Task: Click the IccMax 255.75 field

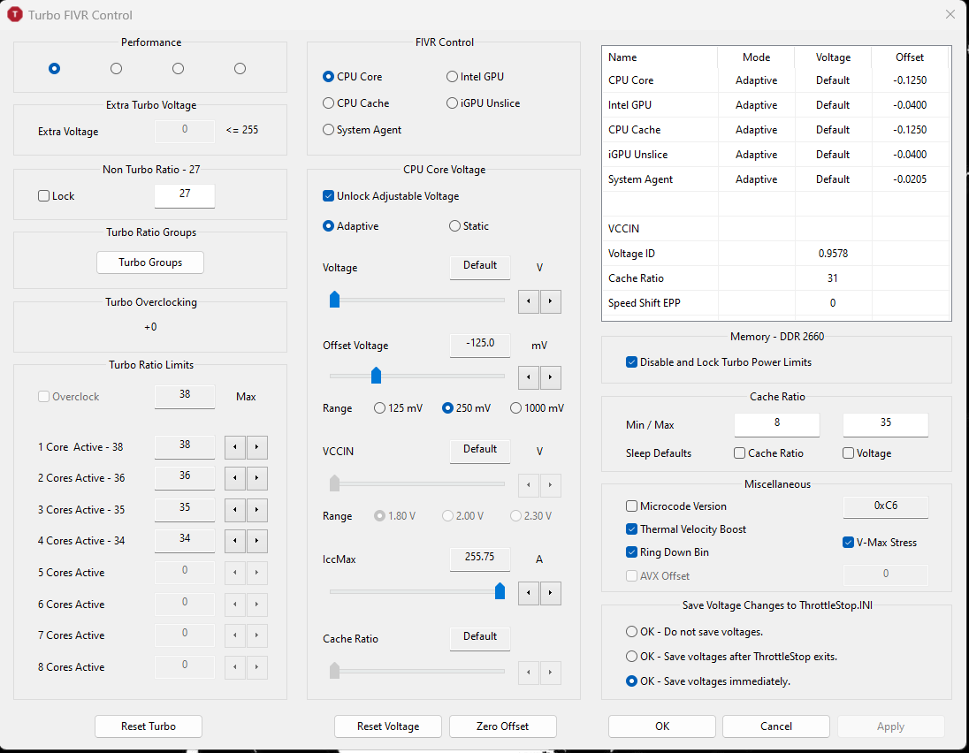Action: click(x=480, y=559)
